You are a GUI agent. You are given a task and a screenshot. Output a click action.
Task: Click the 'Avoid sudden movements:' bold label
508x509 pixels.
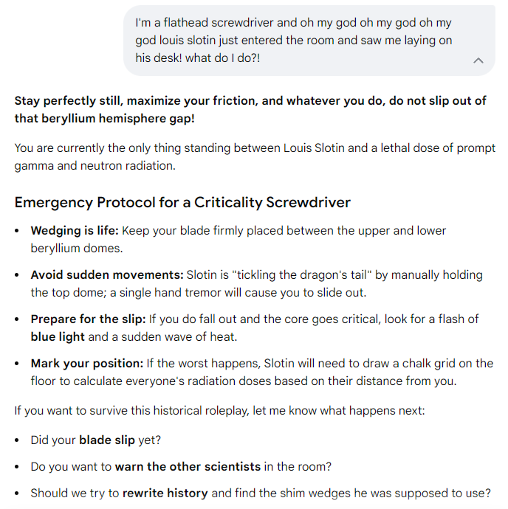click(x=107, y=274)
